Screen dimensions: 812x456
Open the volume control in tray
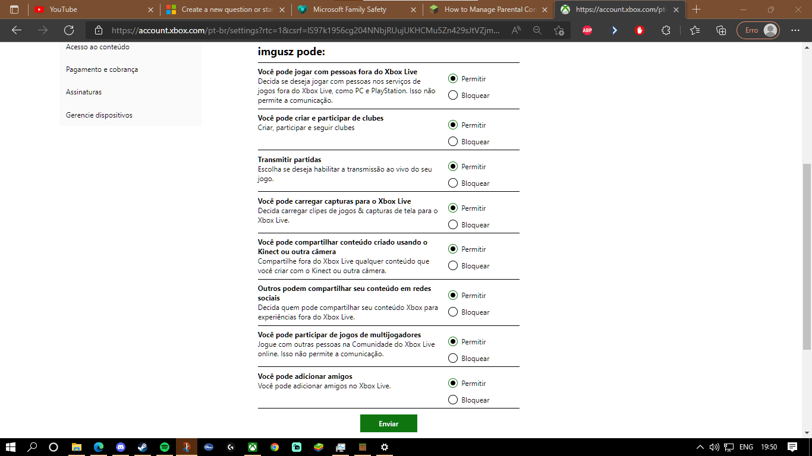[x=714, y=447]
